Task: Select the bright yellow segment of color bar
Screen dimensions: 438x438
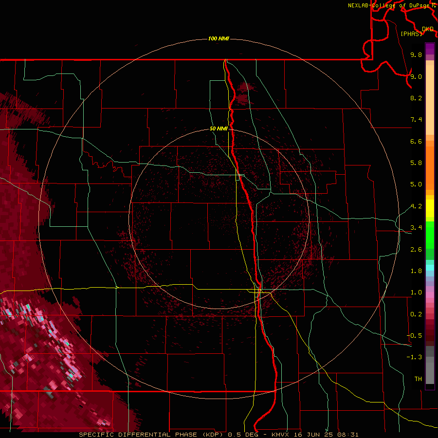Action: (430, 208)
